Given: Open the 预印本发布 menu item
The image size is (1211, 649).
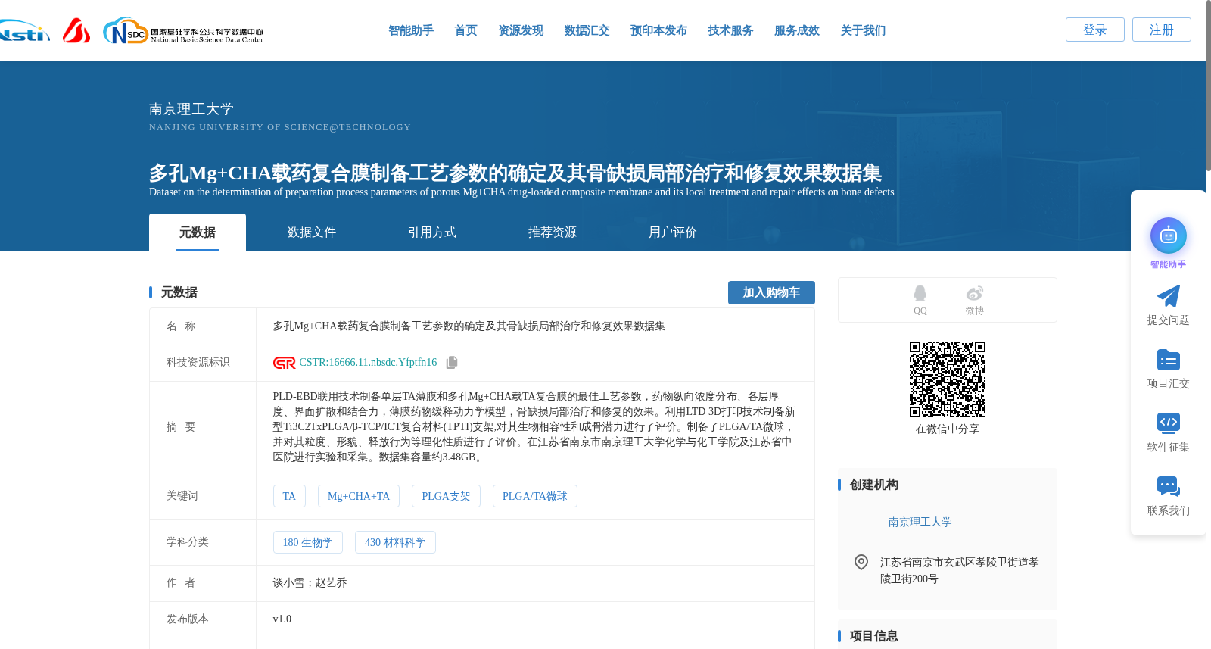Looking at the screenshot, I should 658,30.
